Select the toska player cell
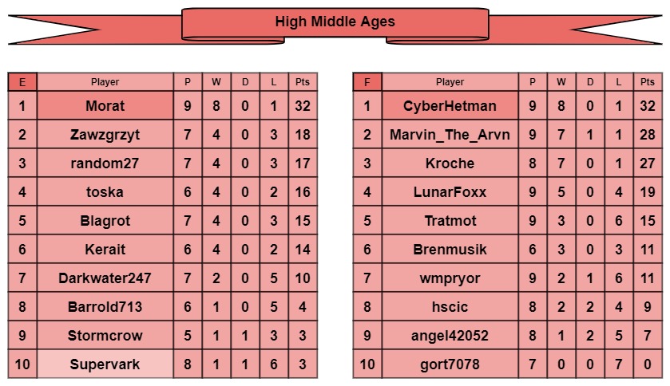Viewport: 670px width, 386px height. pyautogui.click(x=105, y=192)
